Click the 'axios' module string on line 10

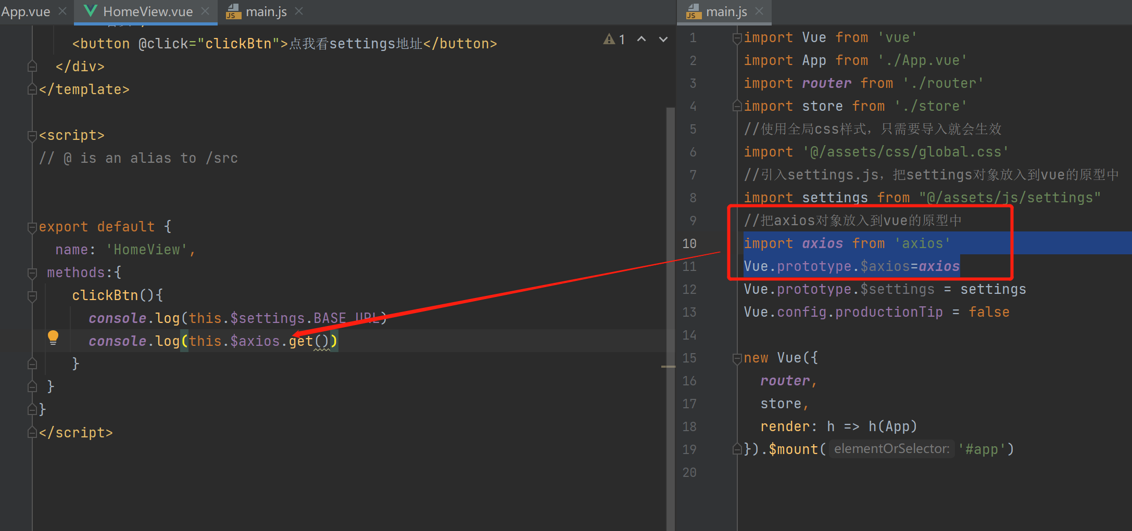coord(922,243)
